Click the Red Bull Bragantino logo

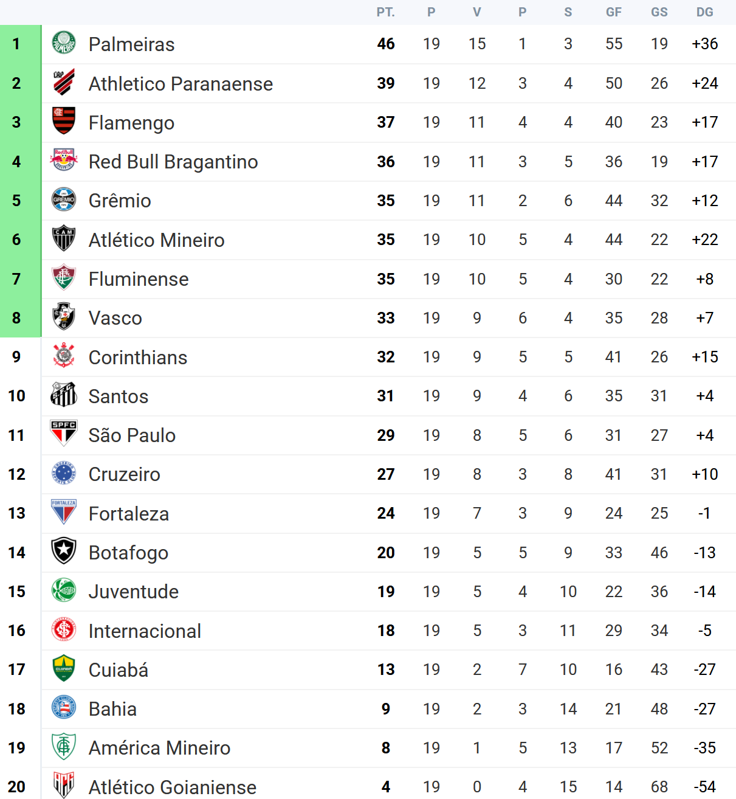click(64, 161)
